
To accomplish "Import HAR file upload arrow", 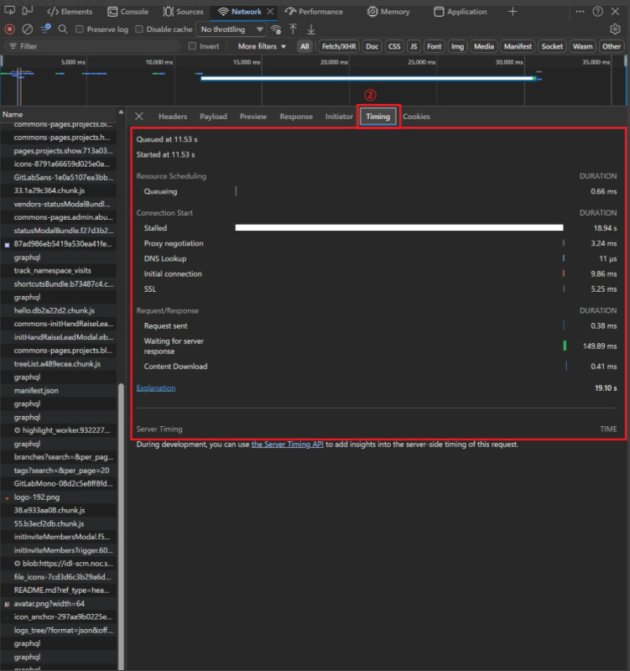I will [x=293, y=29].
